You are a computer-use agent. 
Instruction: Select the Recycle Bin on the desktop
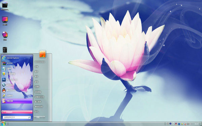5,50
